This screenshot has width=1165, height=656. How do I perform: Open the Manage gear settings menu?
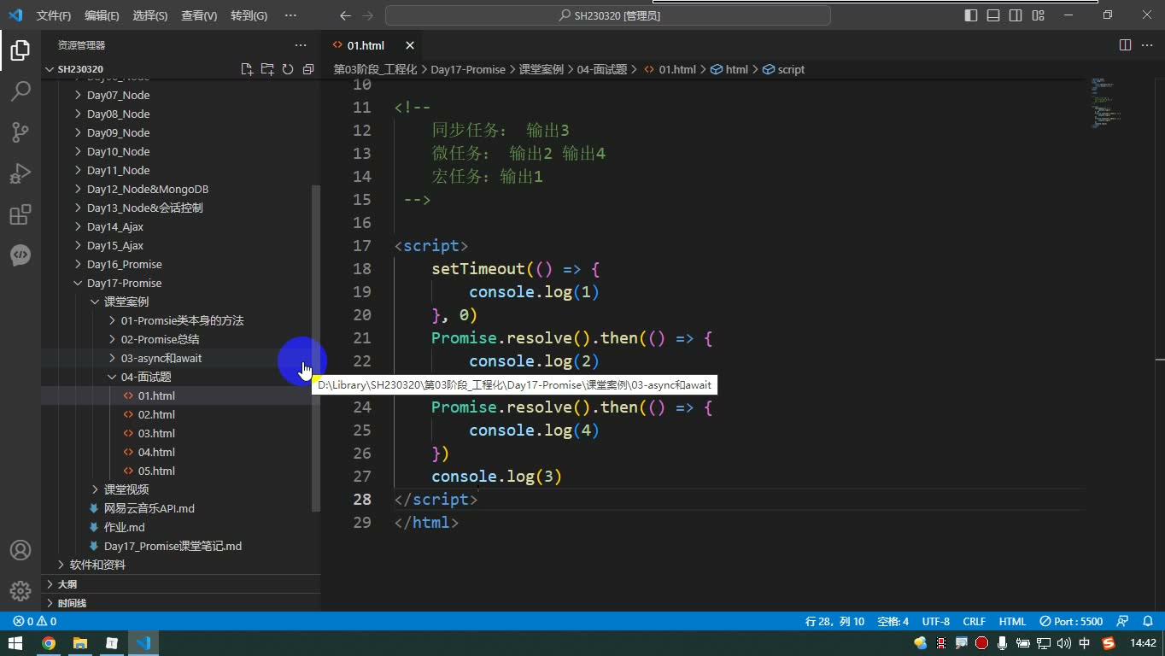(x=20, y=591)
